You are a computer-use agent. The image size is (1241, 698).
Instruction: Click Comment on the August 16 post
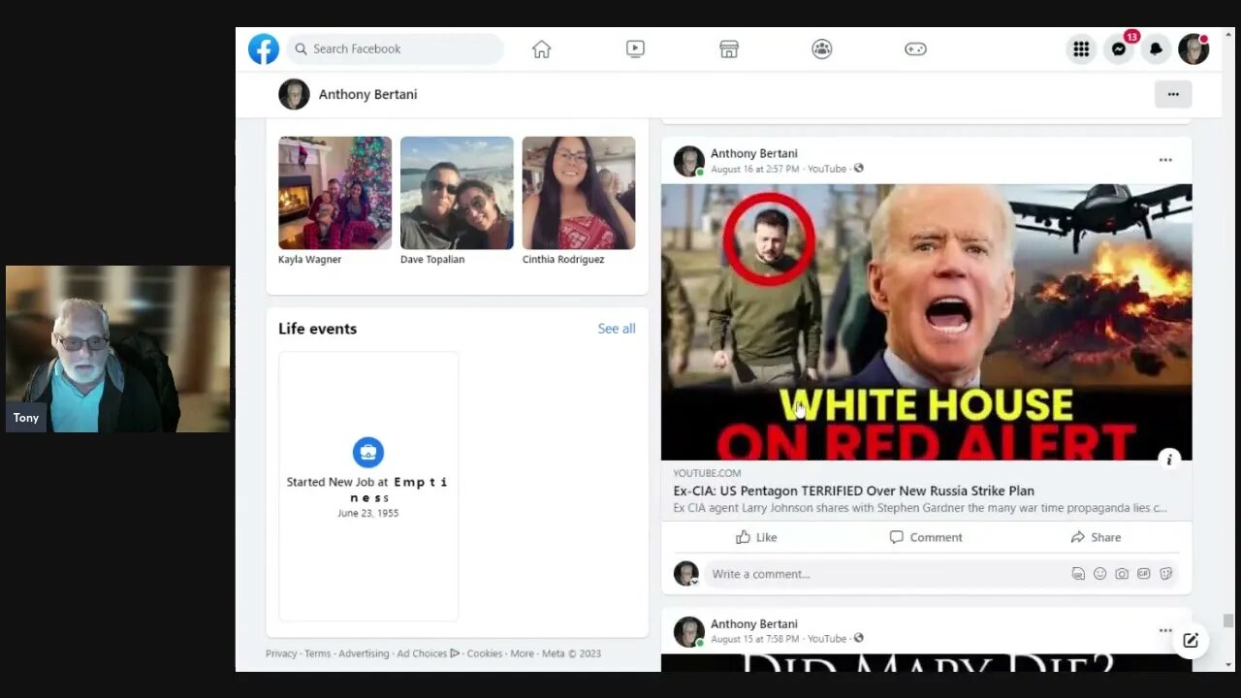(926, 537)
